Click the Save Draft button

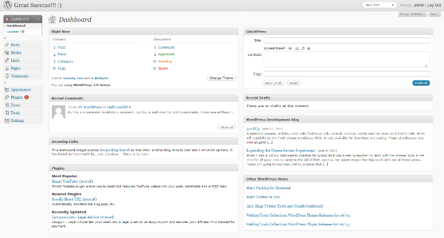273,83
